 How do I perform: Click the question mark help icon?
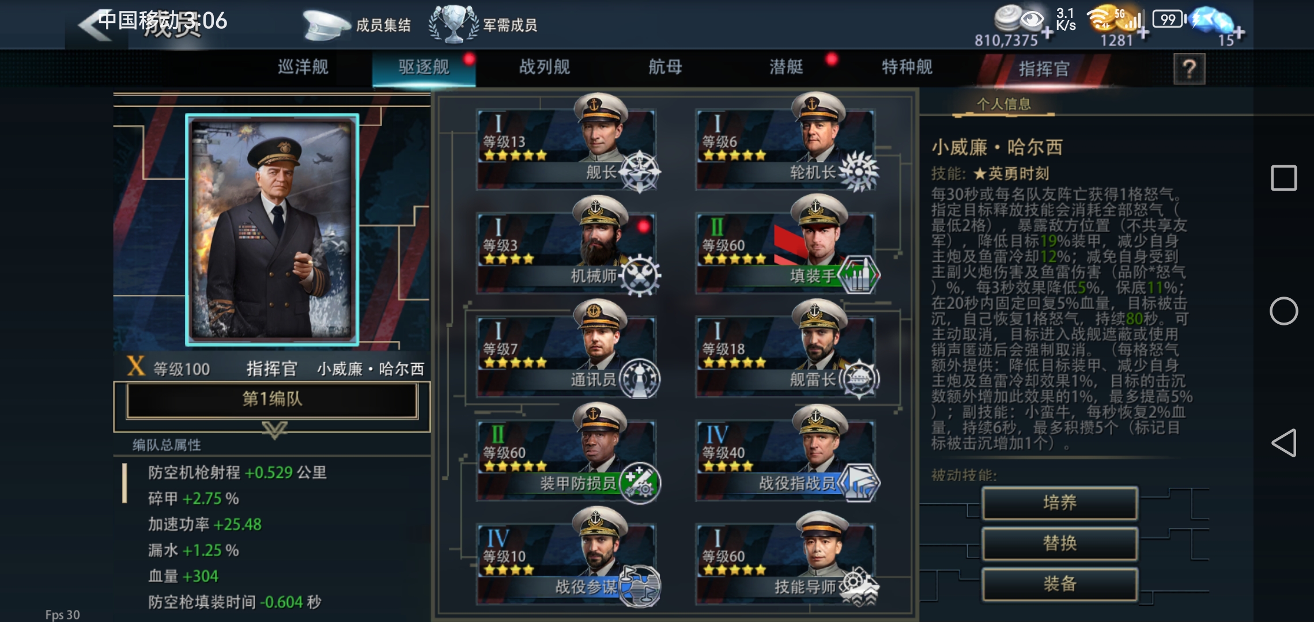[1189, 69]
